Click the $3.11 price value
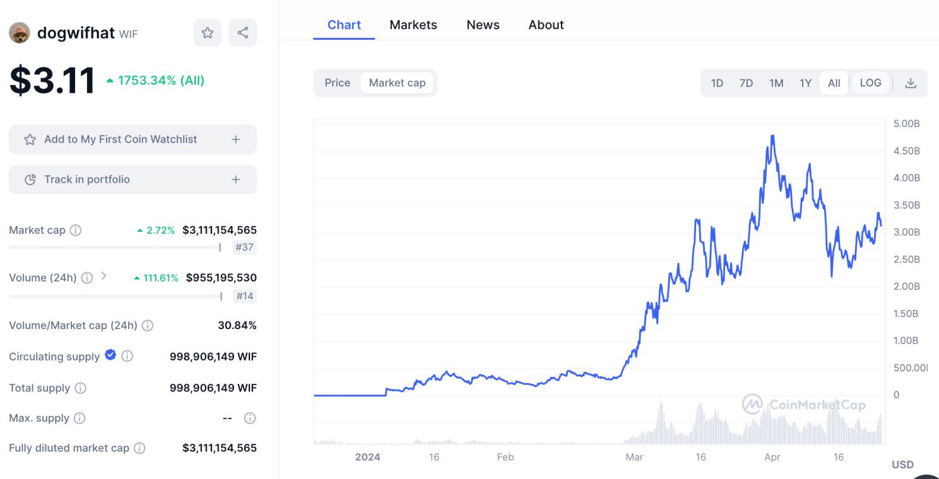The width and height of the screenshot is (939, 479). pos(52,81)
